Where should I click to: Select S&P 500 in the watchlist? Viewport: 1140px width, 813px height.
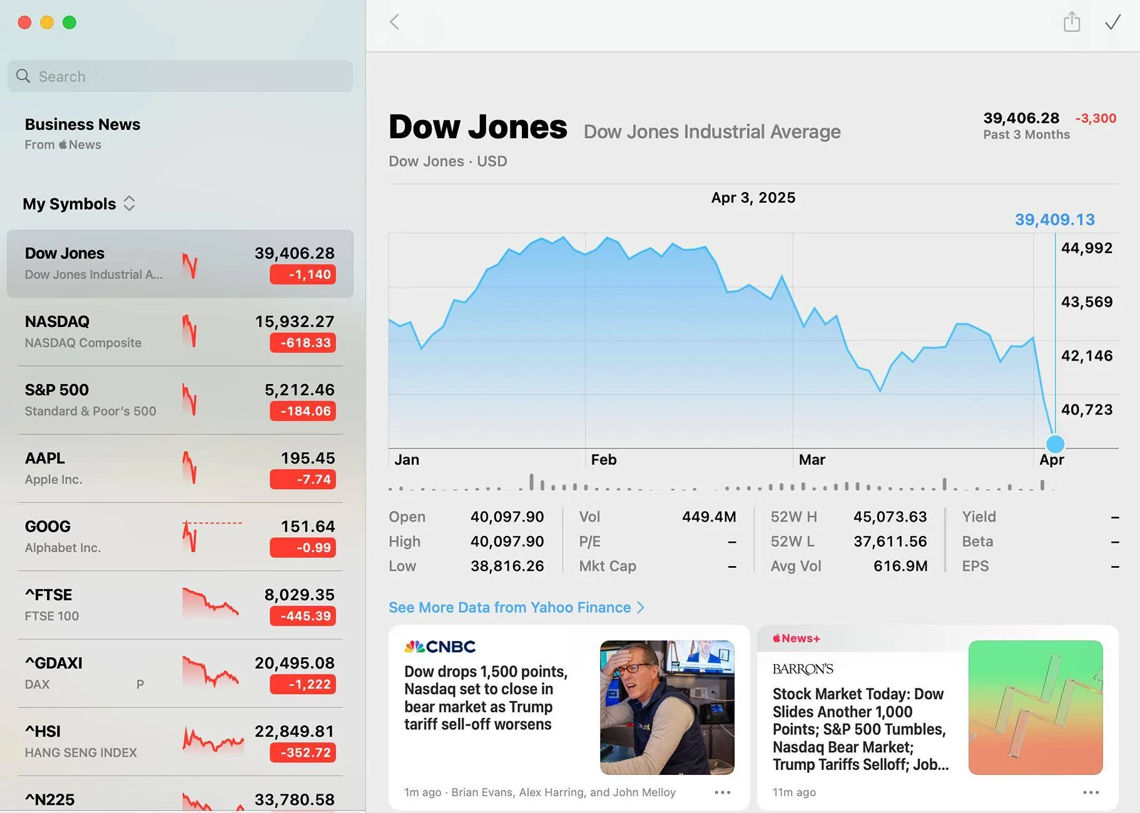point(180,400)
